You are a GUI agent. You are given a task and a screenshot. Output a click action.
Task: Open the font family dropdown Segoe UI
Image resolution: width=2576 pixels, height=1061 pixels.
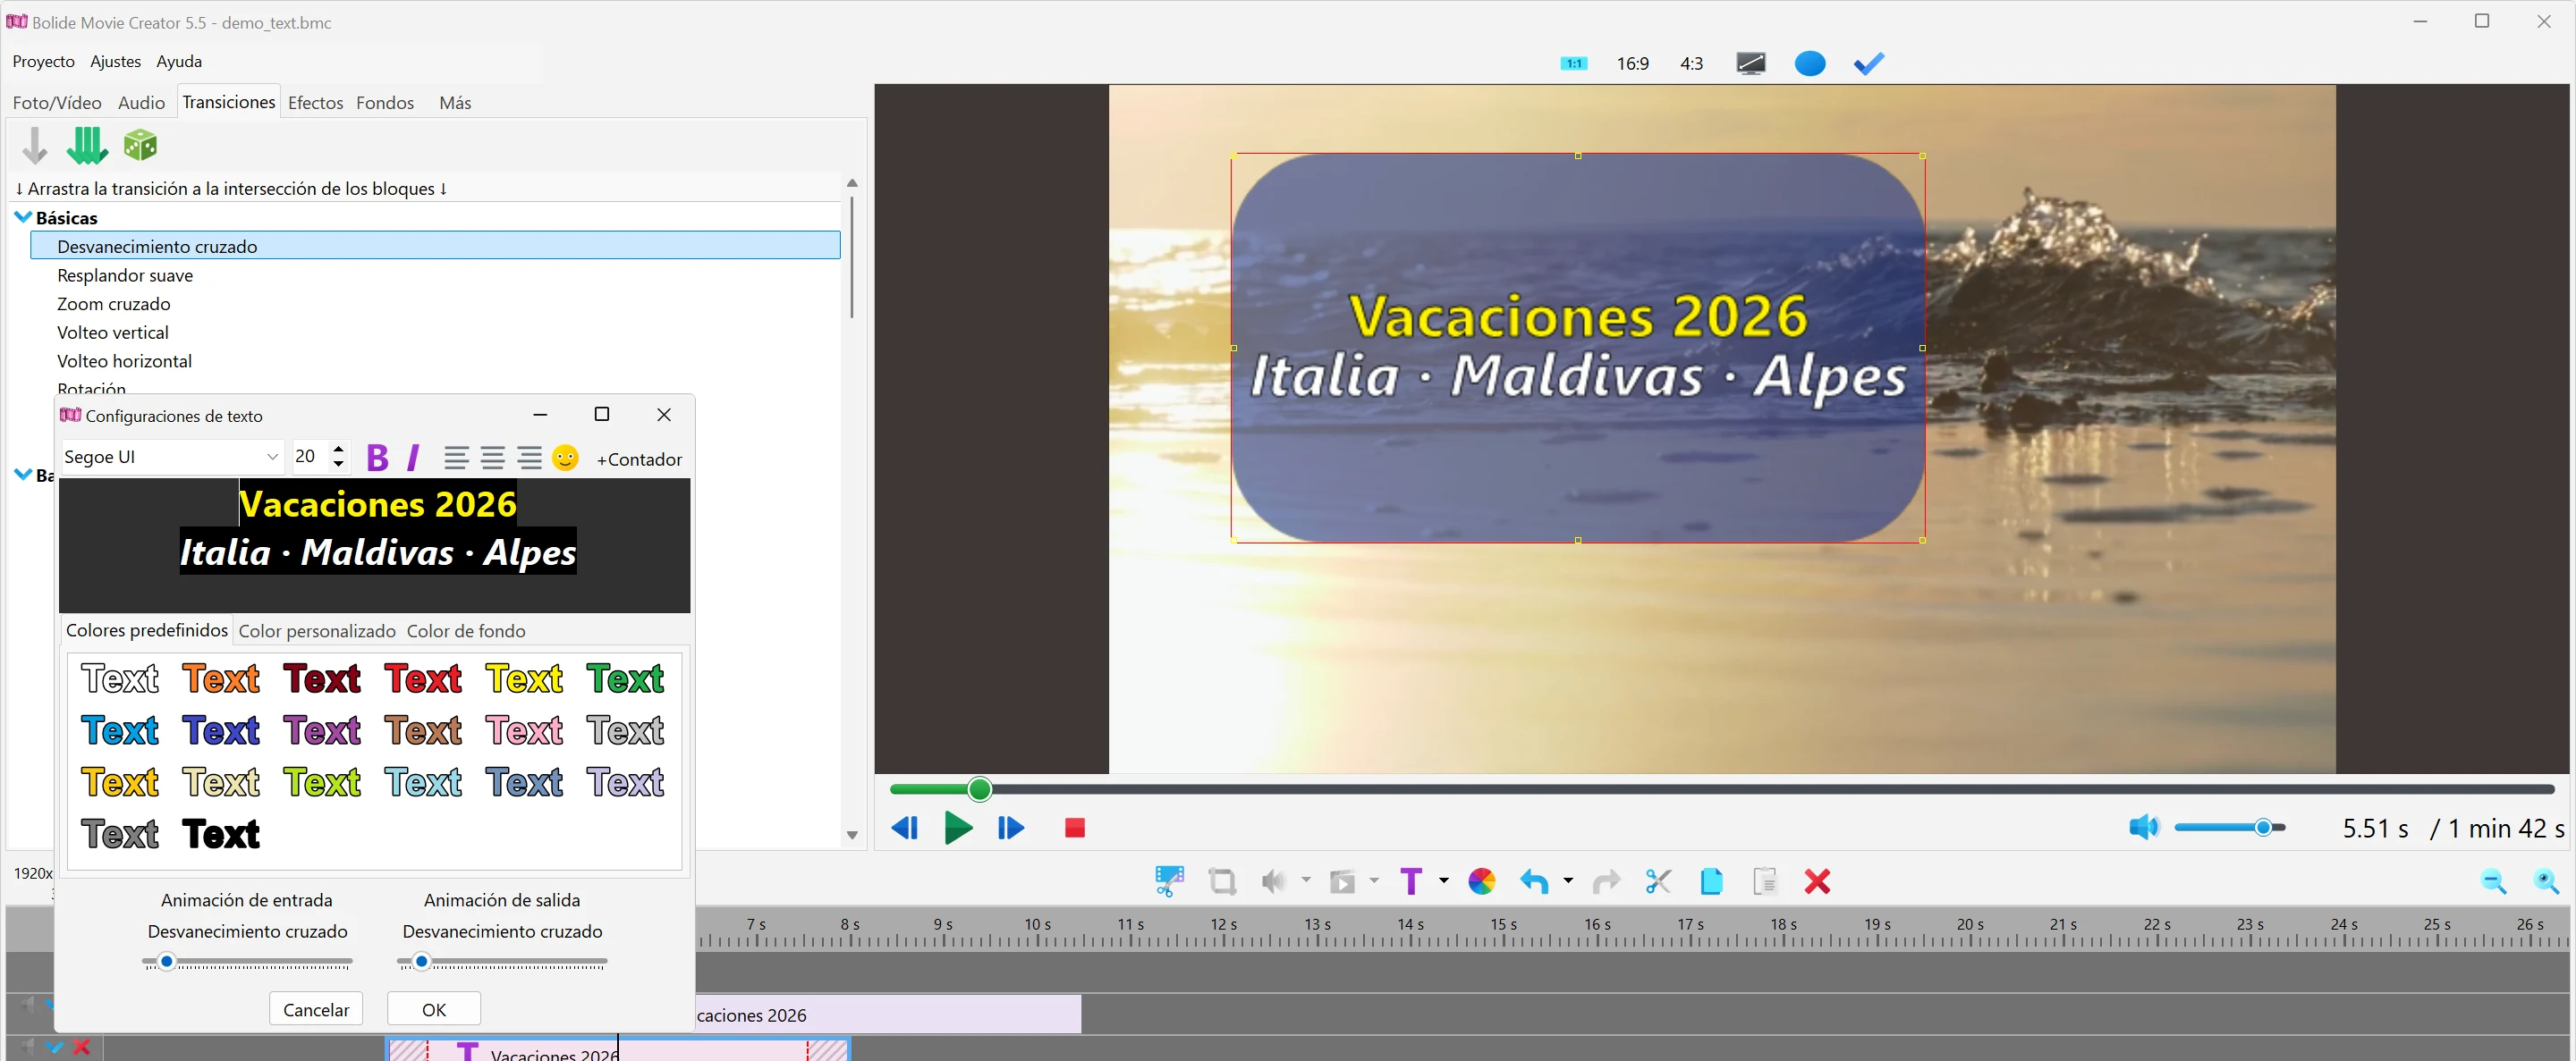(x=172, y=457)
